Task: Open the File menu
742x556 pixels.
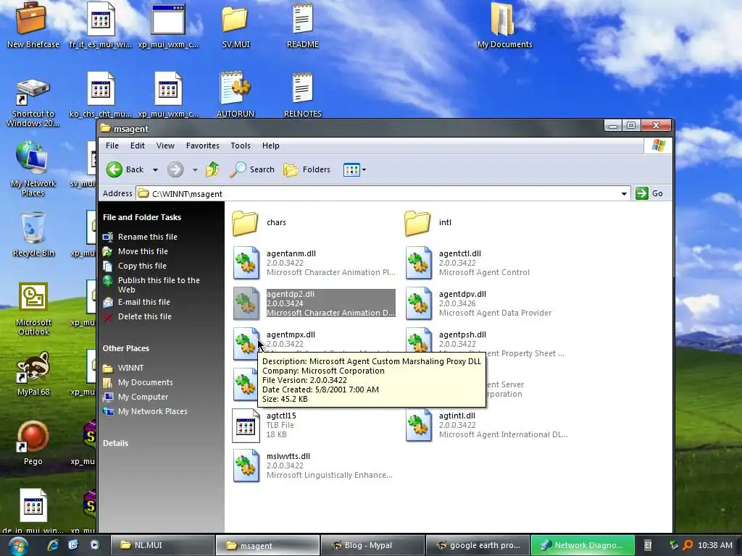Action: click(112, 146)
